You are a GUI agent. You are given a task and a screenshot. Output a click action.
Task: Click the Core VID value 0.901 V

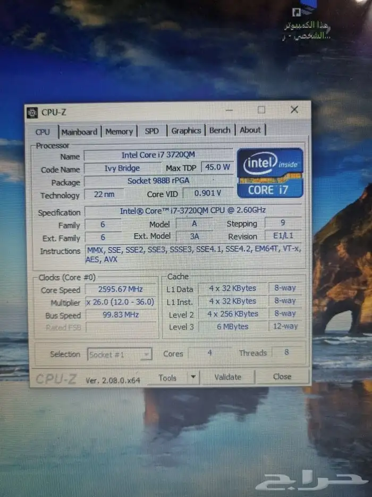(208, 193)
